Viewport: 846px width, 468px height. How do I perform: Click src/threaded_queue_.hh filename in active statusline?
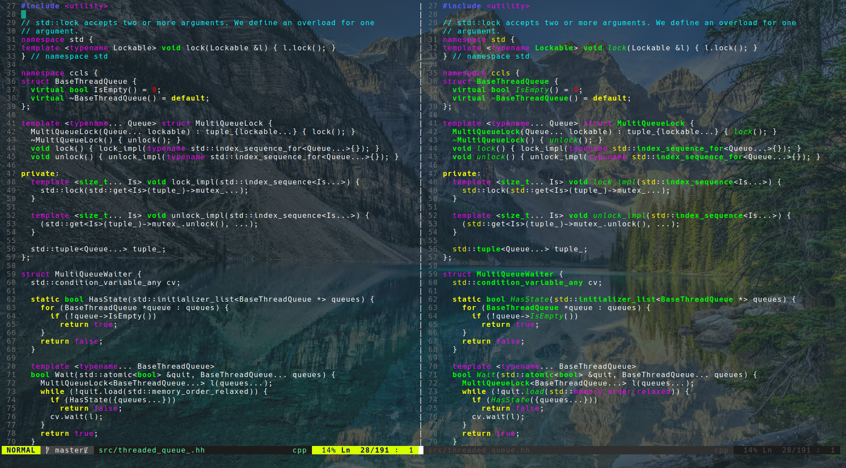[x=152, y=450]
